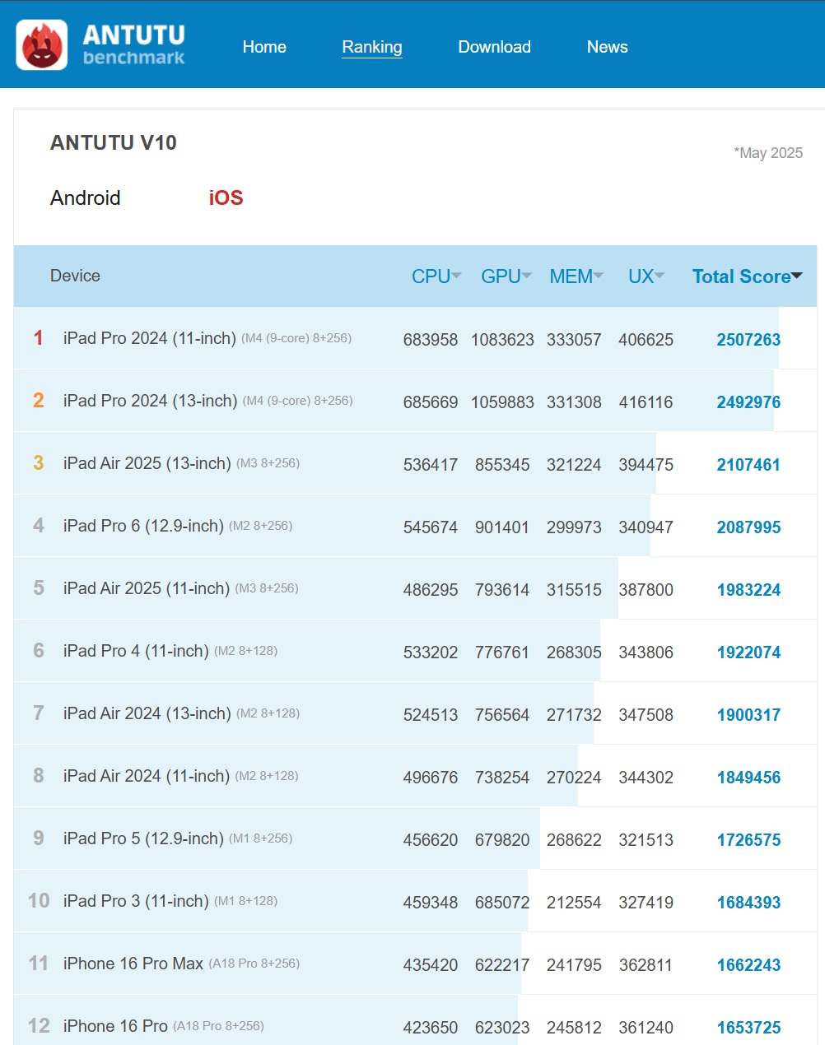
Task: Select iPad Pro 4 (11-inch) device
Action: click(170, 651)
